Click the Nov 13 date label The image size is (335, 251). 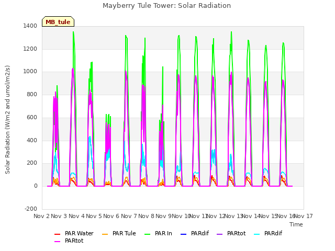[233, 216]
